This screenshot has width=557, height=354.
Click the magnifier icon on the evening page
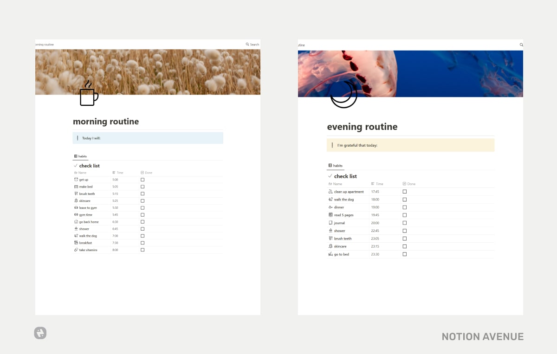521,45
